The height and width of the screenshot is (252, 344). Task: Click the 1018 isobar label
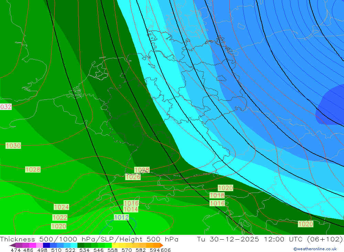217,195
